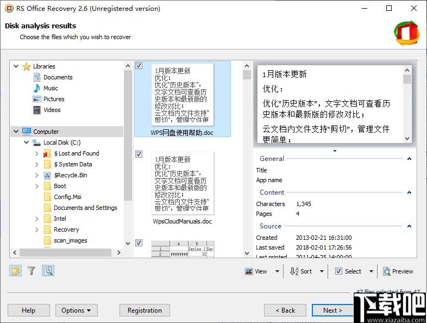Select the spreadsheet file thumbnail

coord(183,249)
